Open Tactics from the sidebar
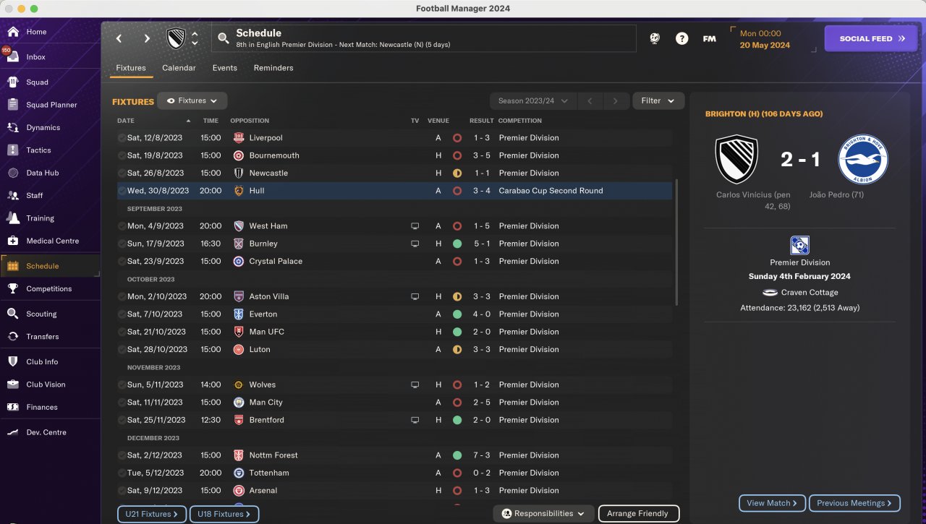This screenshot has height=524, width=926. [13, 150]
